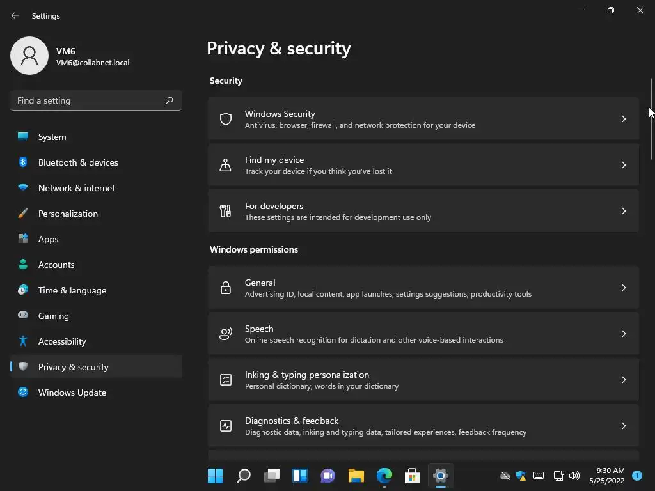Click the Diagnostics & feedback icon

pos(226,425)
